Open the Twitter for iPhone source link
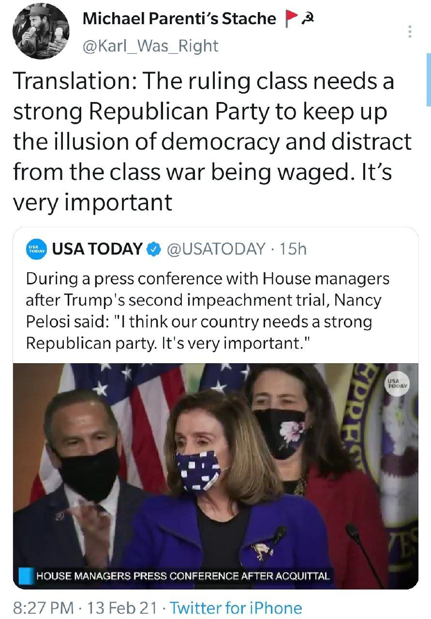Screen dimensions: 431x619 (236, 608)
